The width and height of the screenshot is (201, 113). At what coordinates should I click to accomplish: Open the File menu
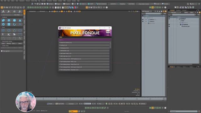pyautogui.click(x=2, y=1)
